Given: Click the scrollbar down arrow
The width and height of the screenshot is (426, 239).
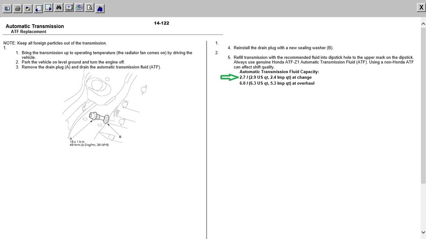Looking at the screenshot, I should [x=423, y=232].
